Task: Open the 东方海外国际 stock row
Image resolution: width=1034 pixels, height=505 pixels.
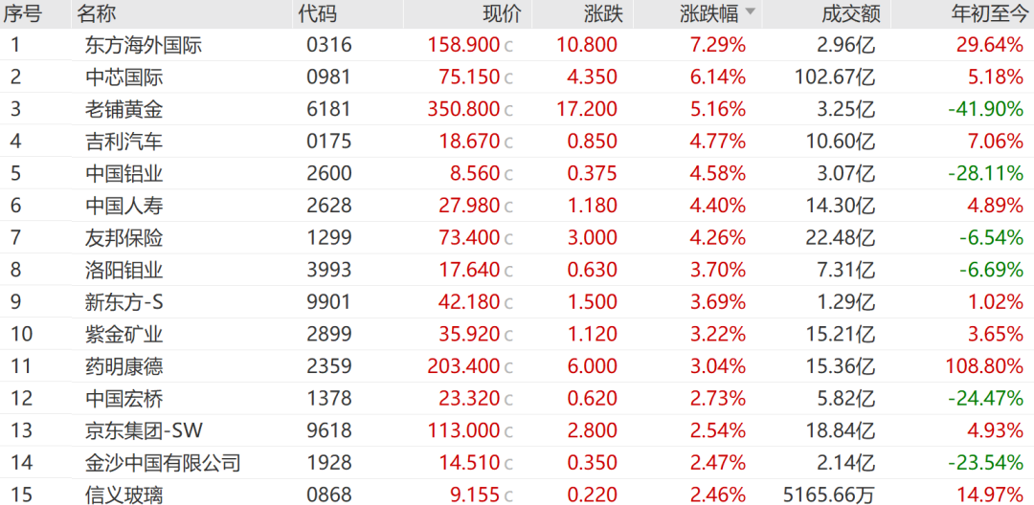Action: (x=517, y=45)
